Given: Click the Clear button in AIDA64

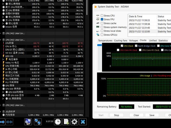Looking at the screenshot, I should pos(136,115).
